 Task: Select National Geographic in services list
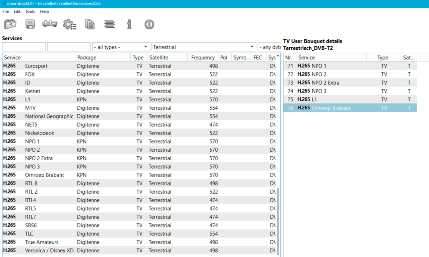pyautogui.click(x=49, y=116)
